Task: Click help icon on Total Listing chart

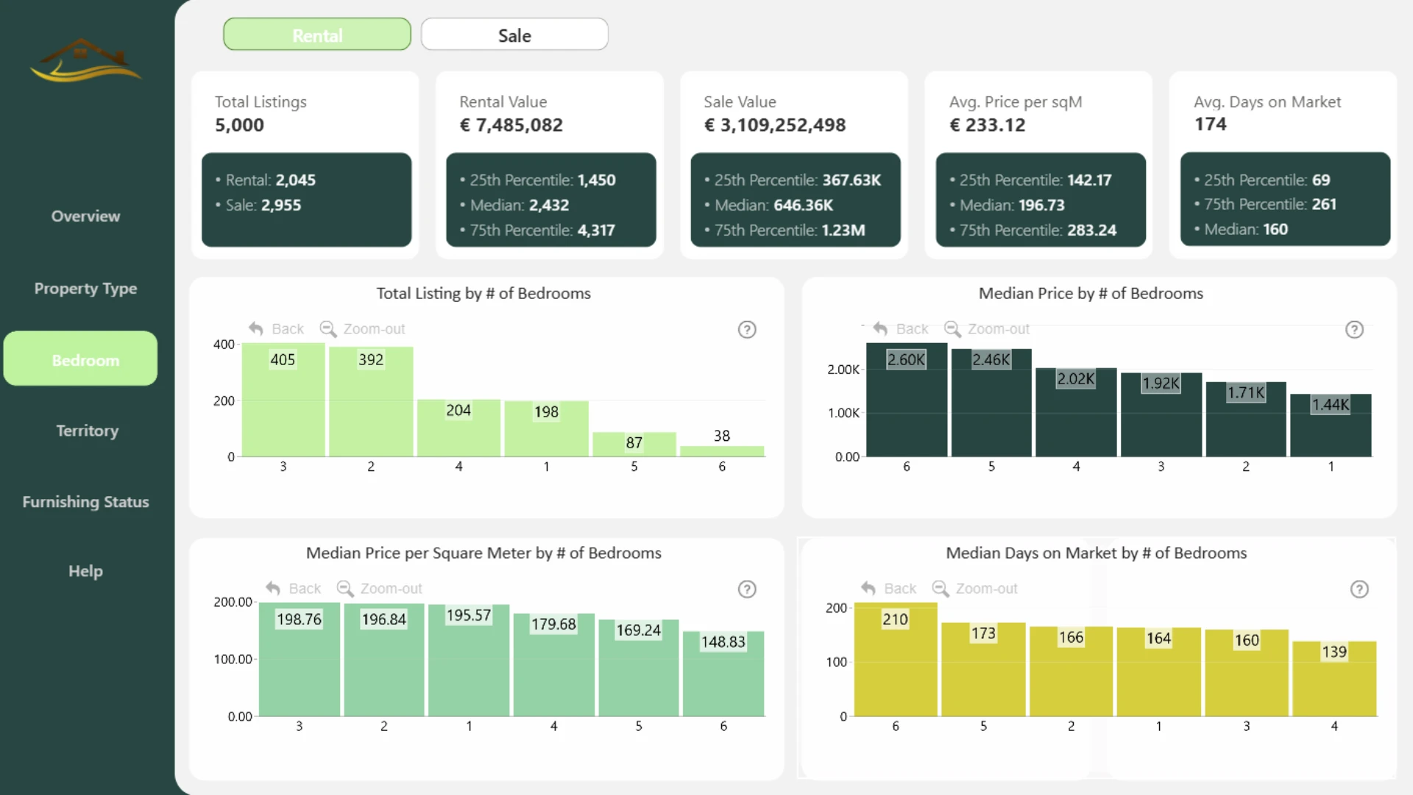Action: pos(747,329)
